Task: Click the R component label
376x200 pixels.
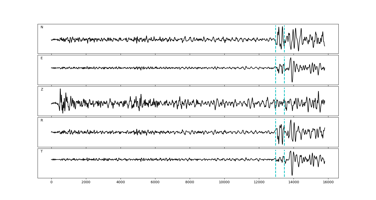Action: (x=42, y=120)
